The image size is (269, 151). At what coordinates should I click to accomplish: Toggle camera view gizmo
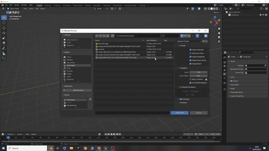(x=219, y=37)
